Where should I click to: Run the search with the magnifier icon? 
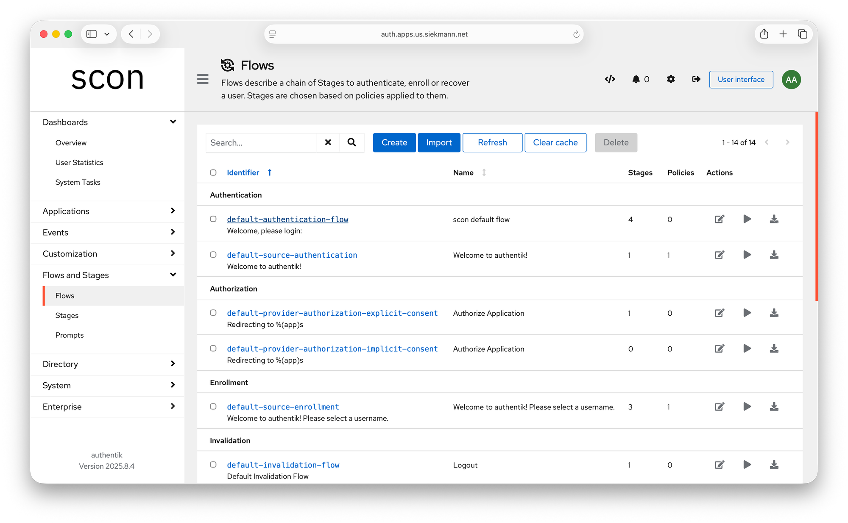click(351, 142)
